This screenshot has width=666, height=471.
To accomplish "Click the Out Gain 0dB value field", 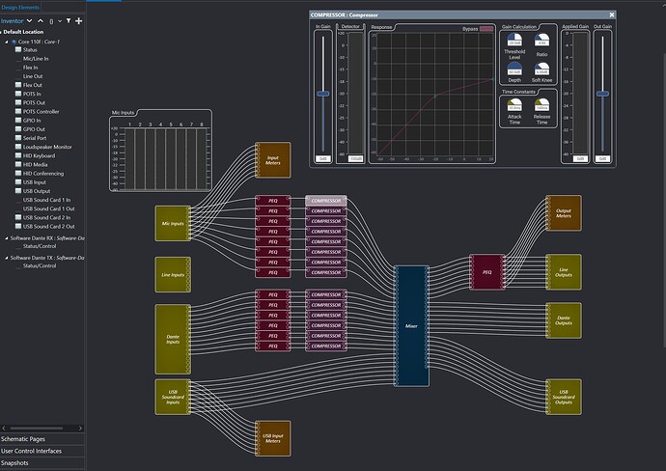I will click(602, 159).
